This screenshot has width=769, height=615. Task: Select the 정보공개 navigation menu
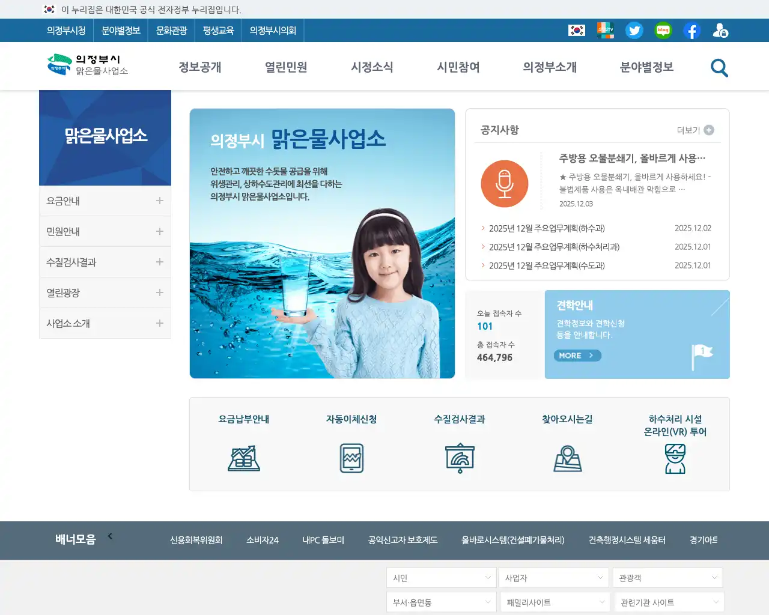pos(201,68)
